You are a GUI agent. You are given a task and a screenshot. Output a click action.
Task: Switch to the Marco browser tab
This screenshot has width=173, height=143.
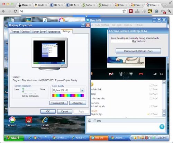[25, 5]
